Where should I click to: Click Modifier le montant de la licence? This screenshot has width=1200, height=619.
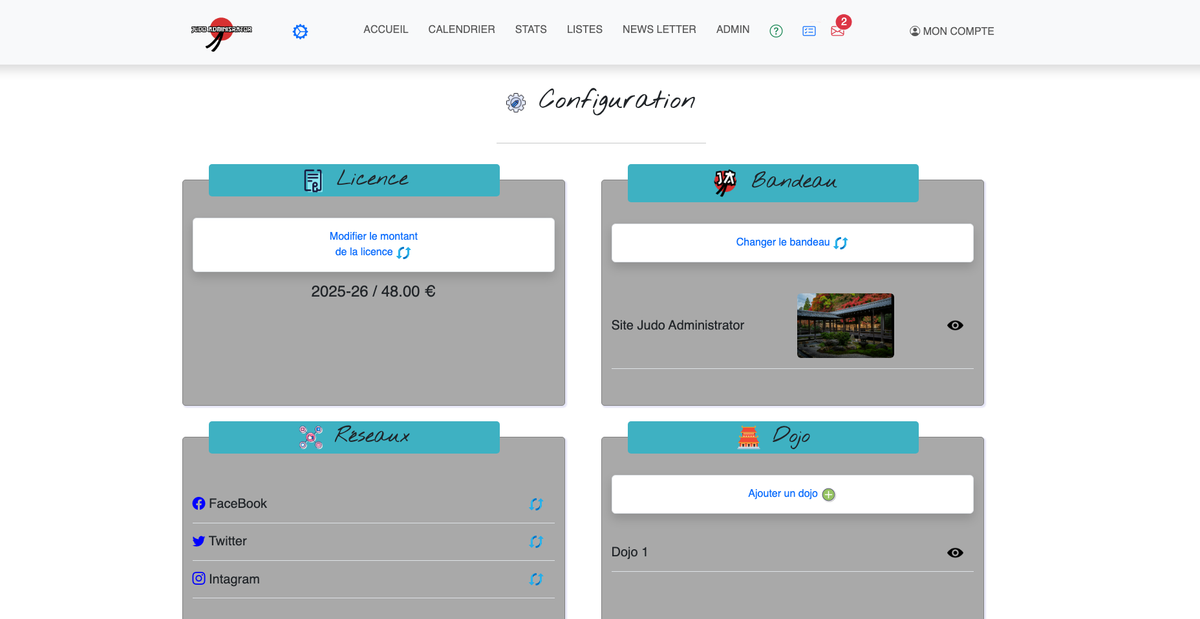click(x=373, y=244)
